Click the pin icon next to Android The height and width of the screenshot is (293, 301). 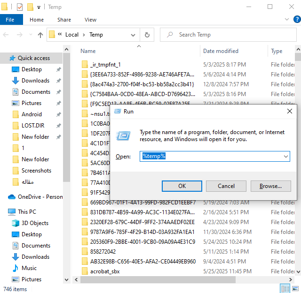pyautogui.click(x=58, y=114)
